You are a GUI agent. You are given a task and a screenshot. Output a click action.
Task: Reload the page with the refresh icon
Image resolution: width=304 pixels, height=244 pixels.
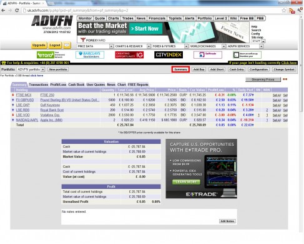[17, 11]
